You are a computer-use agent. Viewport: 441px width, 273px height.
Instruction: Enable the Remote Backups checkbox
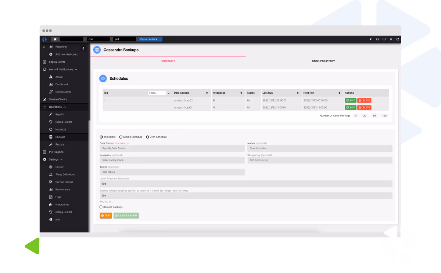click(x=101, y=207)
